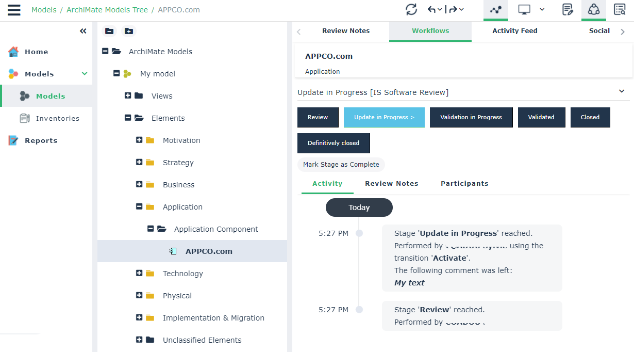Viewport: 634px width, 352px height.
Task: Click the refresh sync icon
Action: point(411,9)
